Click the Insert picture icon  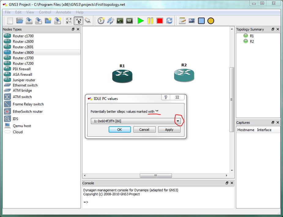[192, 21]
